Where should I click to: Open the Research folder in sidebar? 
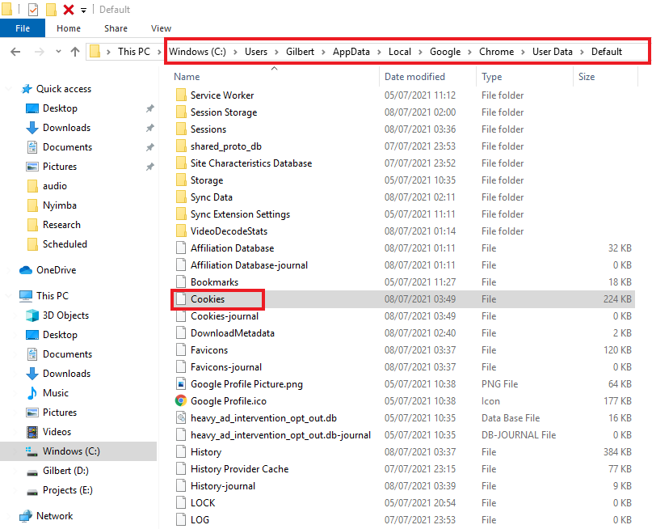[x=61, y=225]
